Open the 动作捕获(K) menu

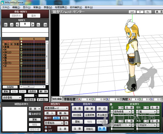click(76, 7)
